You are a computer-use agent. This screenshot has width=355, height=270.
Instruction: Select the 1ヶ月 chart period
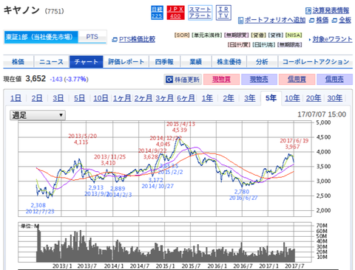pos(122,98)
